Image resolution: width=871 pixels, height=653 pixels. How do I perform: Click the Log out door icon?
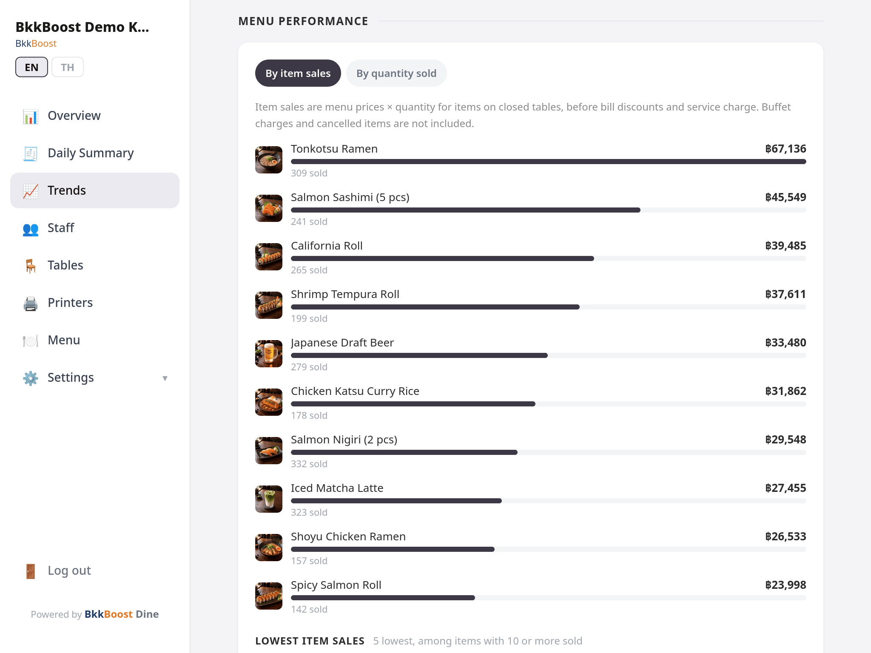click(31, 571)
